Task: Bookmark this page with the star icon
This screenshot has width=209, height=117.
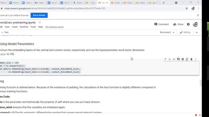Action: click(x=186, y=8)
